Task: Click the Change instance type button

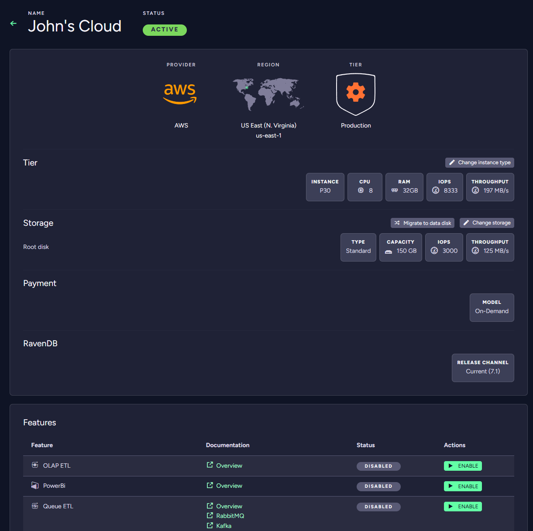Action: coord(479,162)
